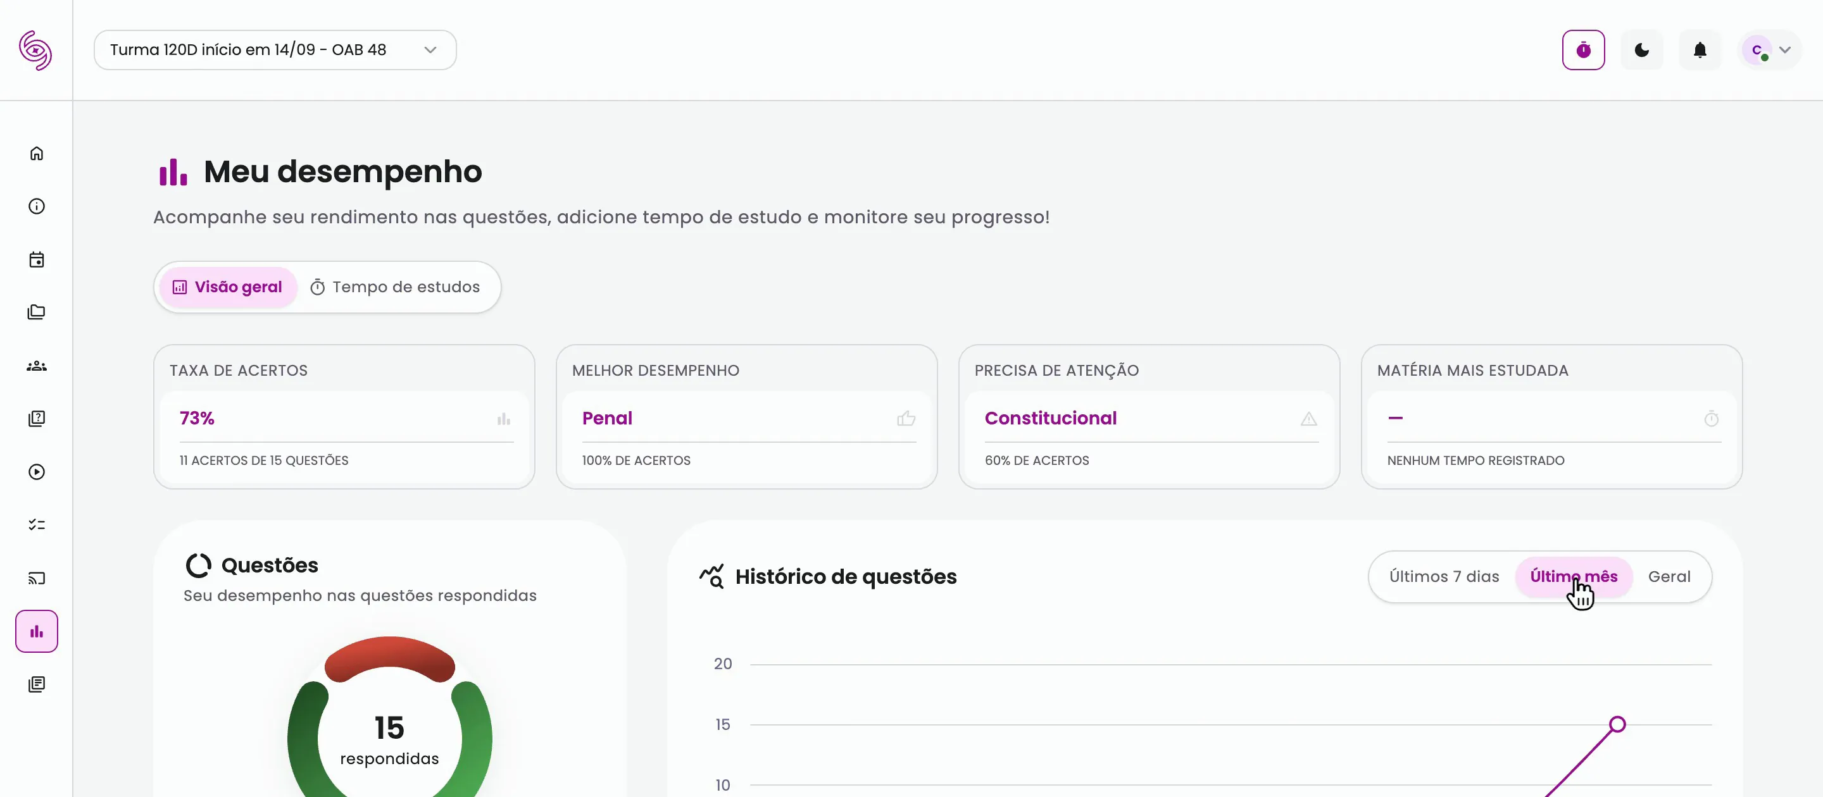The width and height of the screenshot is (1823, 797).
Task: Click the purple spiral app logo
Action: [35, 50]
